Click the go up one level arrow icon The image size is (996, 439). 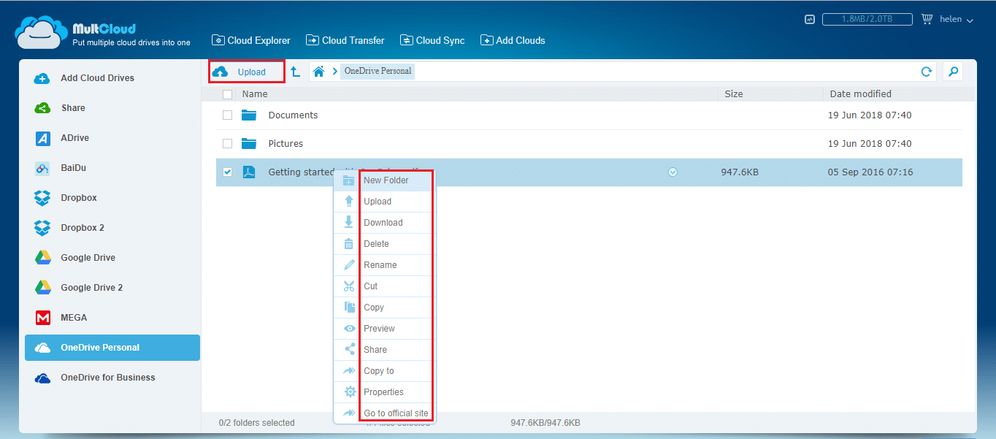point(294,71)
